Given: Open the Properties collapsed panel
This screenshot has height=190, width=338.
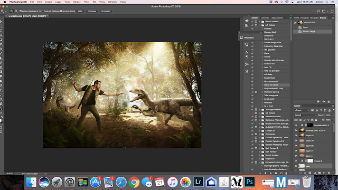Looking at the screenshot, I should tap(251, 37).
